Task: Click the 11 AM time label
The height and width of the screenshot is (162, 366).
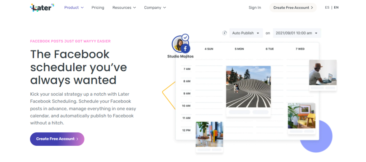Action: [186, 118]
